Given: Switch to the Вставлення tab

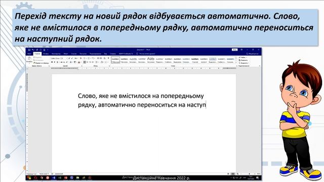Looking at the screenshot, I should 46,54.
